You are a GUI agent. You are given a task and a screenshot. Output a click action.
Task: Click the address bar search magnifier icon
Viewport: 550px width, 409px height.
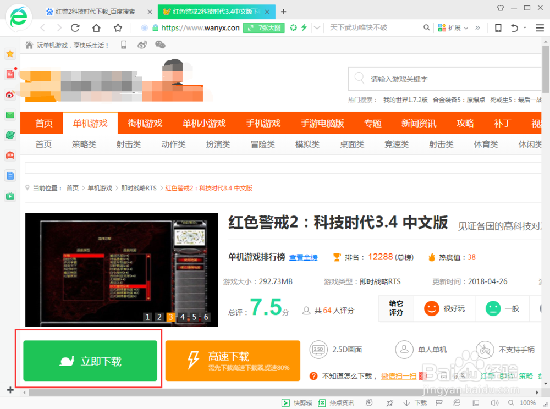click(426, 27)
